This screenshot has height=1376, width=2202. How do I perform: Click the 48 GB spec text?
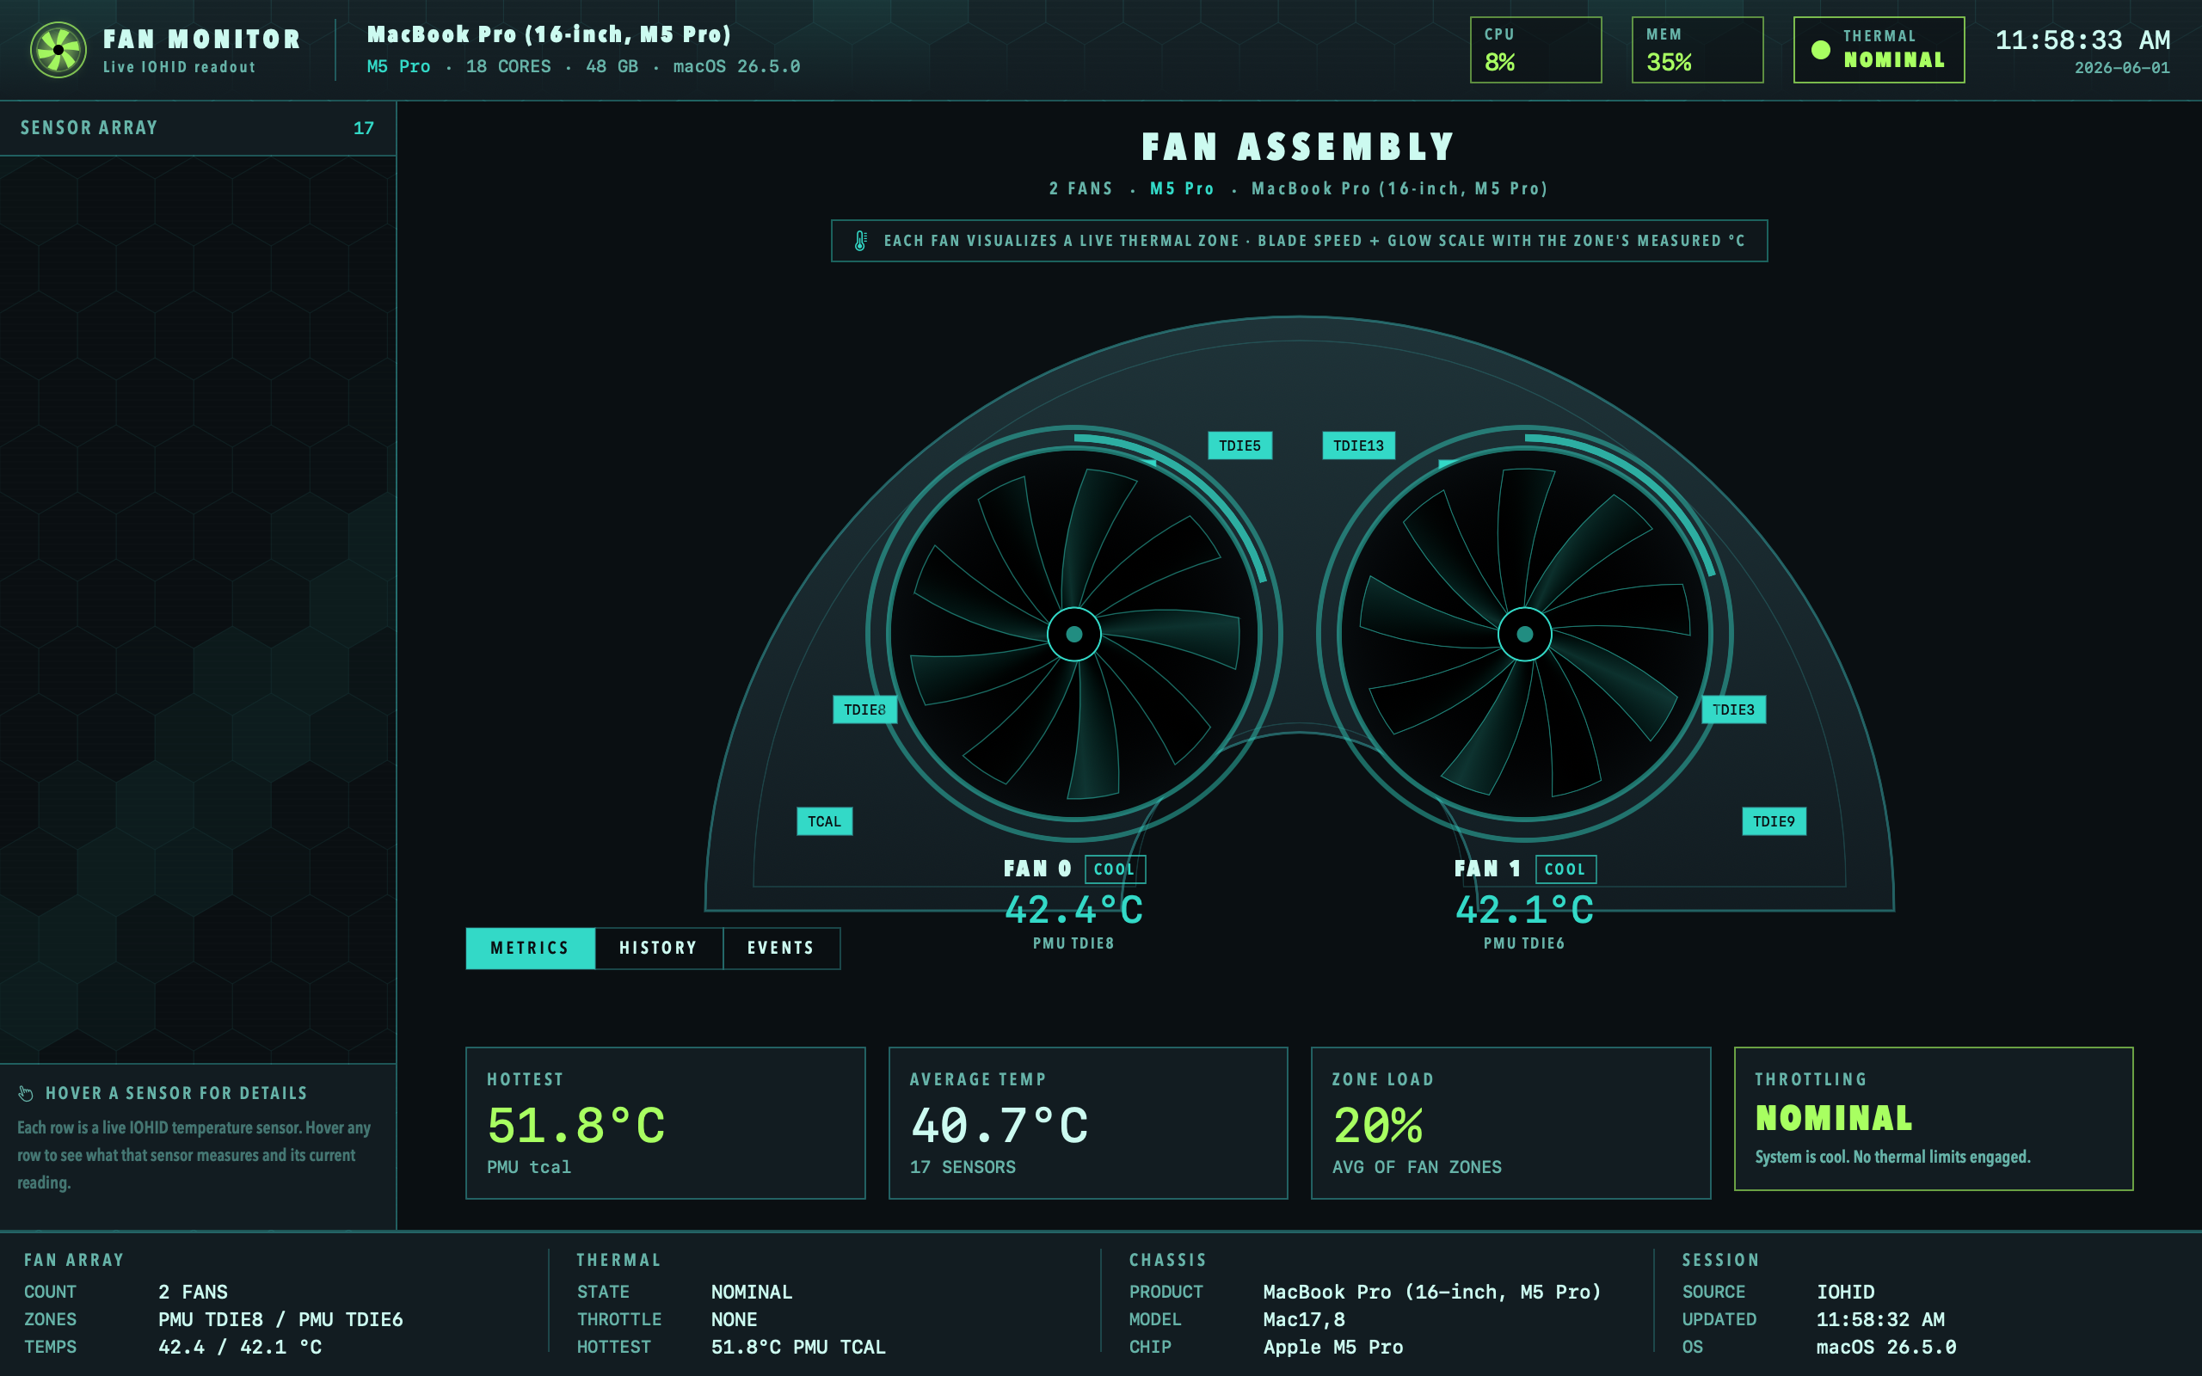pos(612,66)
